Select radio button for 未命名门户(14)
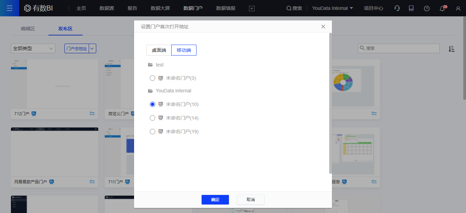 point(152,118)
